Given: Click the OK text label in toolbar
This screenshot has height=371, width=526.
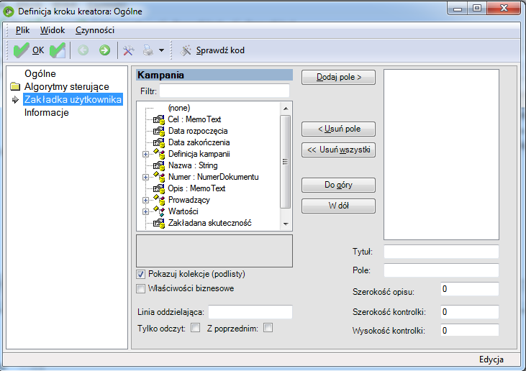Looking at the screenshot, I should (38, 50).
